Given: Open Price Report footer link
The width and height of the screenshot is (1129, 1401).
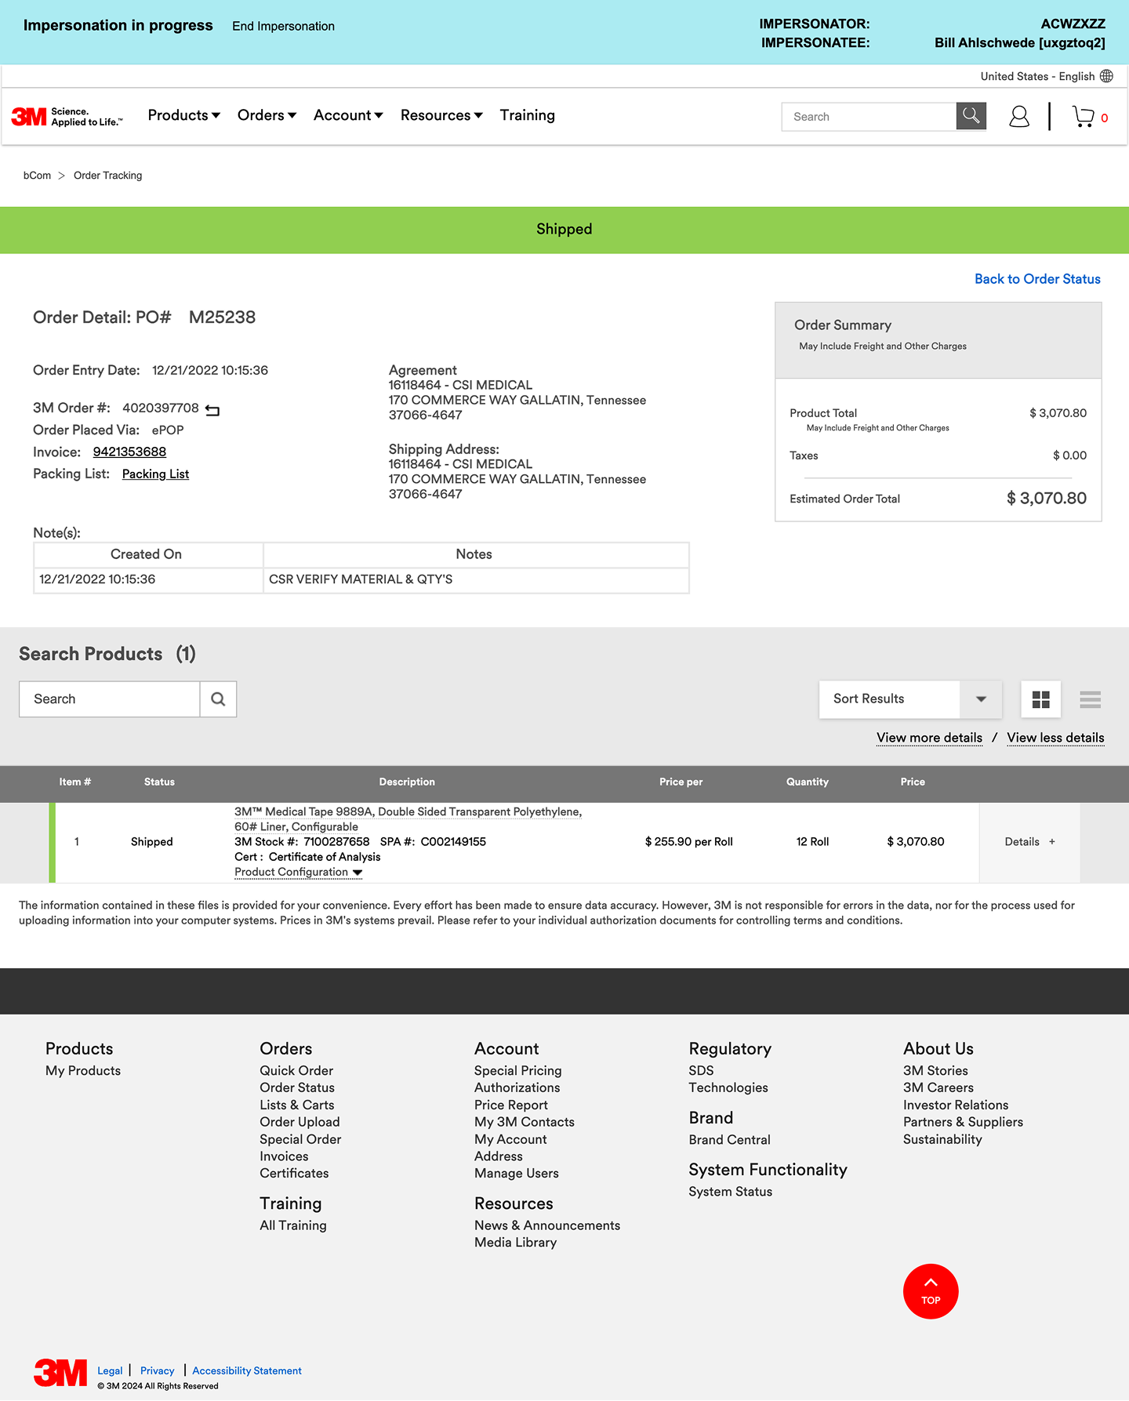Looking at the screenshot, I should (x=511, y=1105).
